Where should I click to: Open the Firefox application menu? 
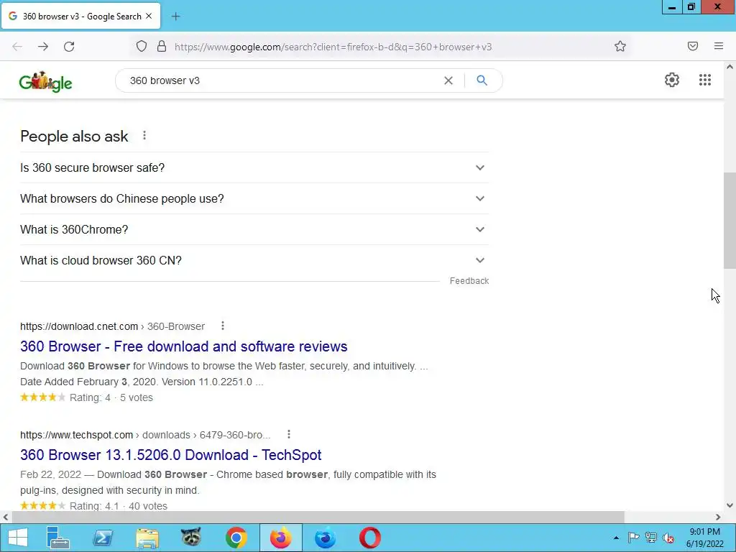tap(719, 46)
